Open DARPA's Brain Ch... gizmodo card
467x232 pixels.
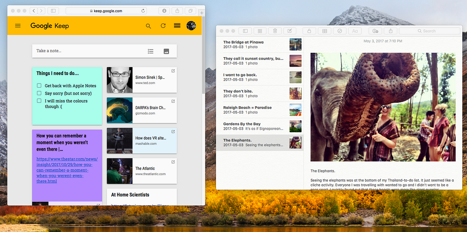click(142, 110)
